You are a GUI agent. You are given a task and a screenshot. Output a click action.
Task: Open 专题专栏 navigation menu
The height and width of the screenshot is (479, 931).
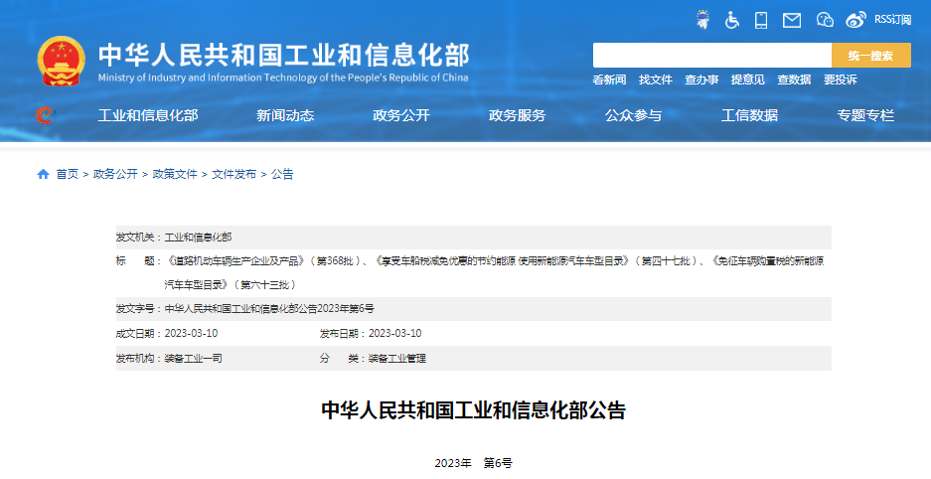point(865,115)
